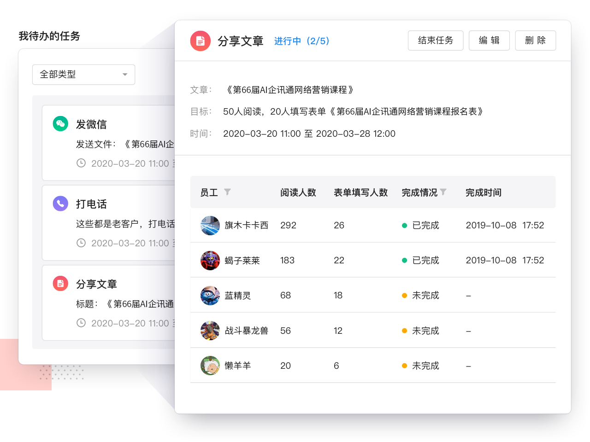Screen dimensions: 590x442
Task: Toggle the green 已完成 dot for 蝎子莱莱
Action: coord(405,261)
